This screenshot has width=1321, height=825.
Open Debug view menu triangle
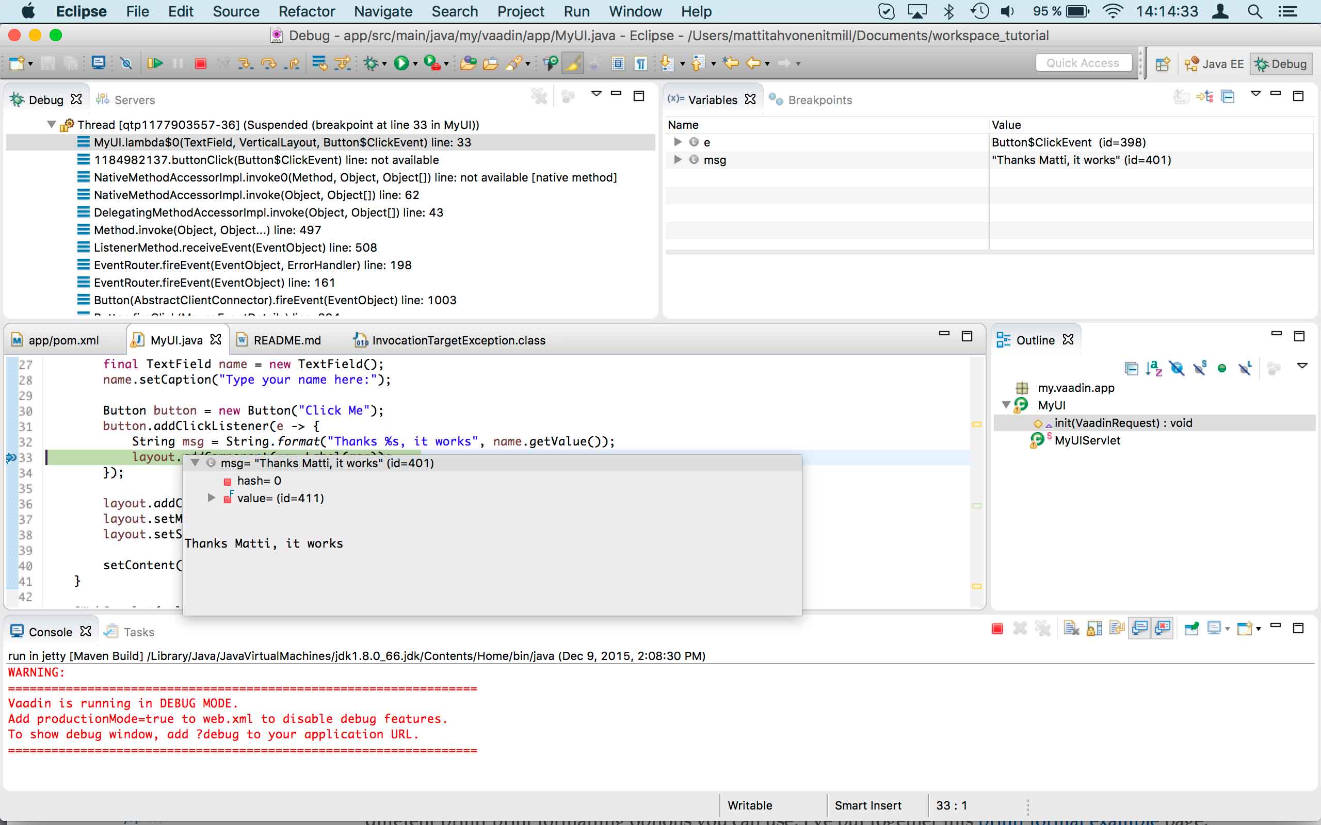(x=596, y=94)
